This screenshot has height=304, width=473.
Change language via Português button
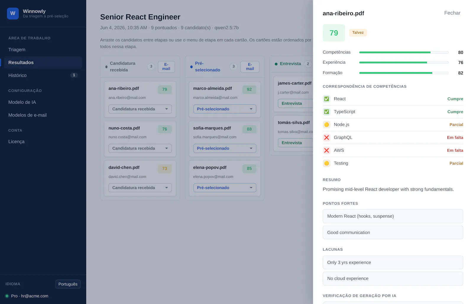(68, 284)
